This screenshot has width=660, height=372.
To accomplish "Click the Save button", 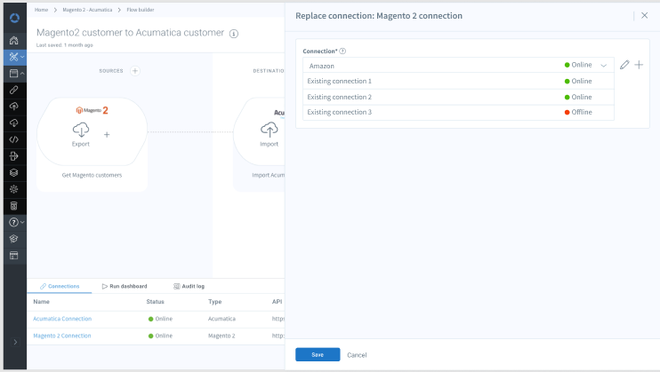I will [318, 354].
